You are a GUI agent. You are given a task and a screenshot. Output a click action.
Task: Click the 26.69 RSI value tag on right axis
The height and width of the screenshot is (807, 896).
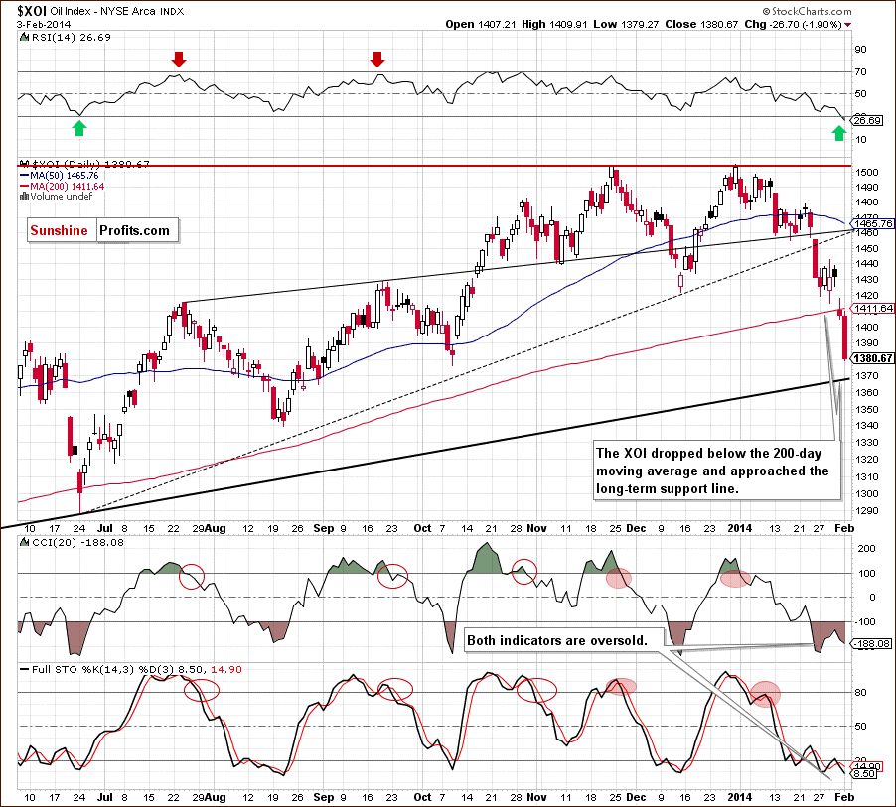pyautogui.click(x=867, y=120)
